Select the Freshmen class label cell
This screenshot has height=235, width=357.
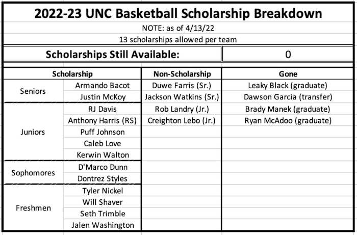(x=32, y=208)
